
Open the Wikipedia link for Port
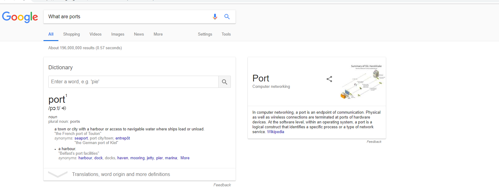pos(275,132)
